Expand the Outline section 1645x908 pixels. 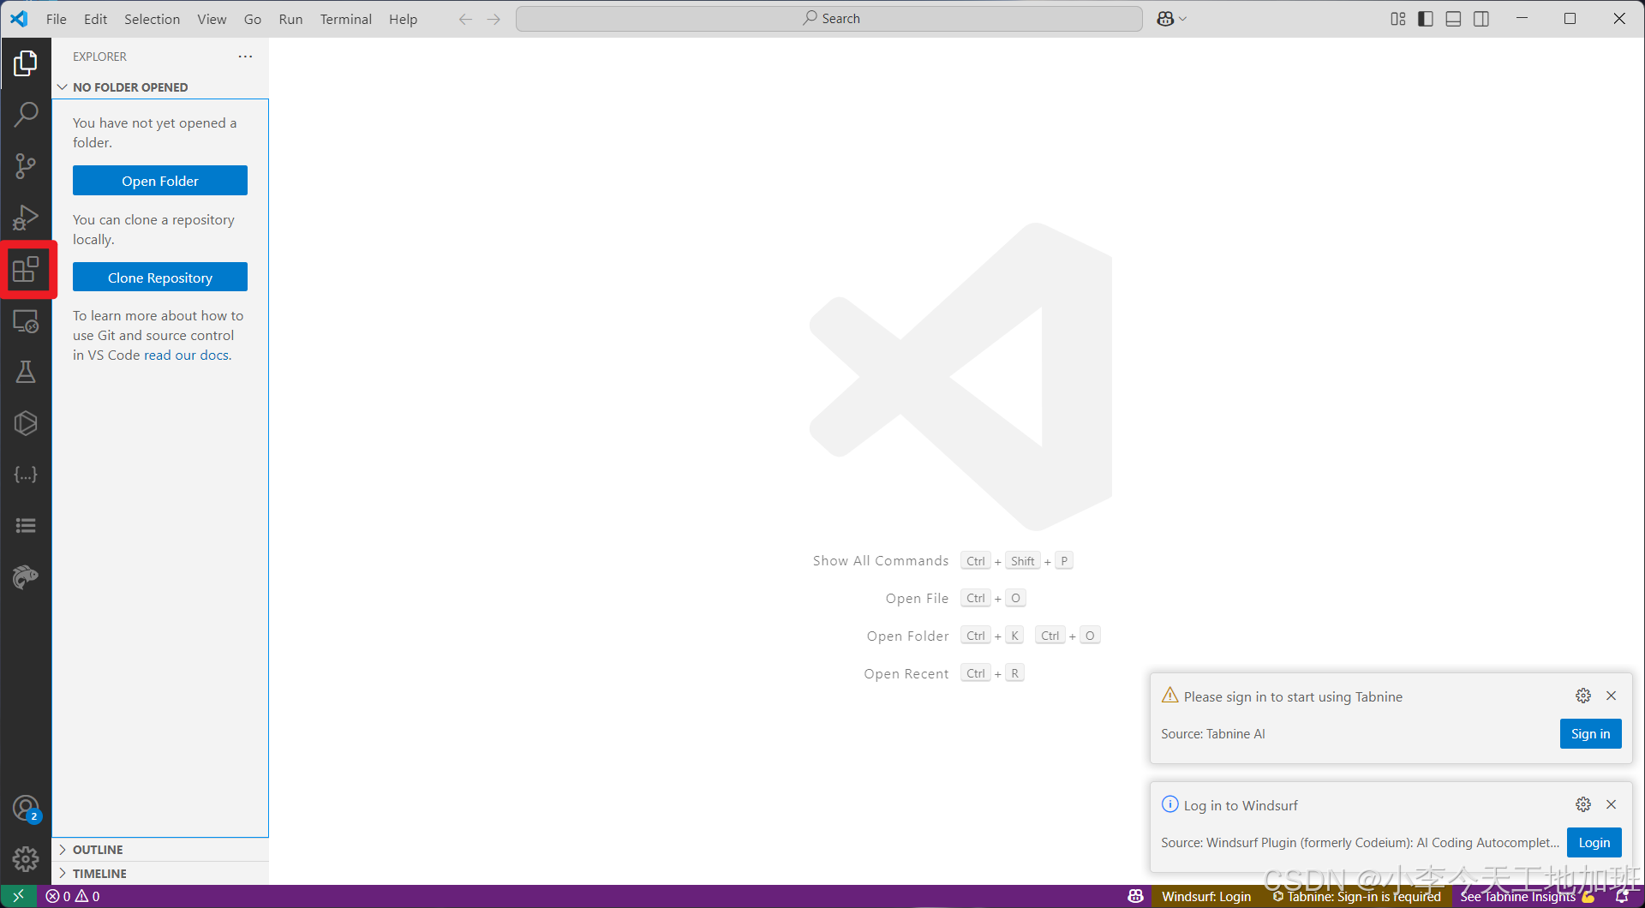point(160,850)
